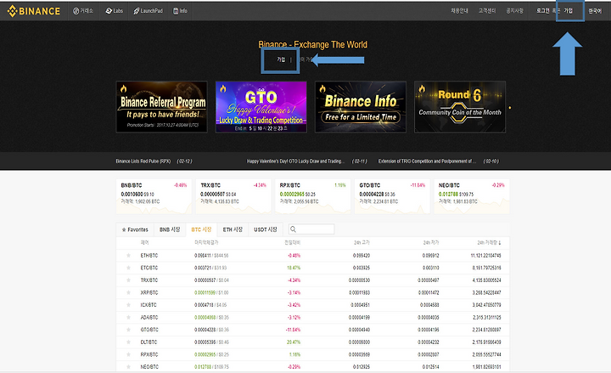611x373 pixels.
Task: Open the GTO/BTC ticker card
Action: (392, 196)
